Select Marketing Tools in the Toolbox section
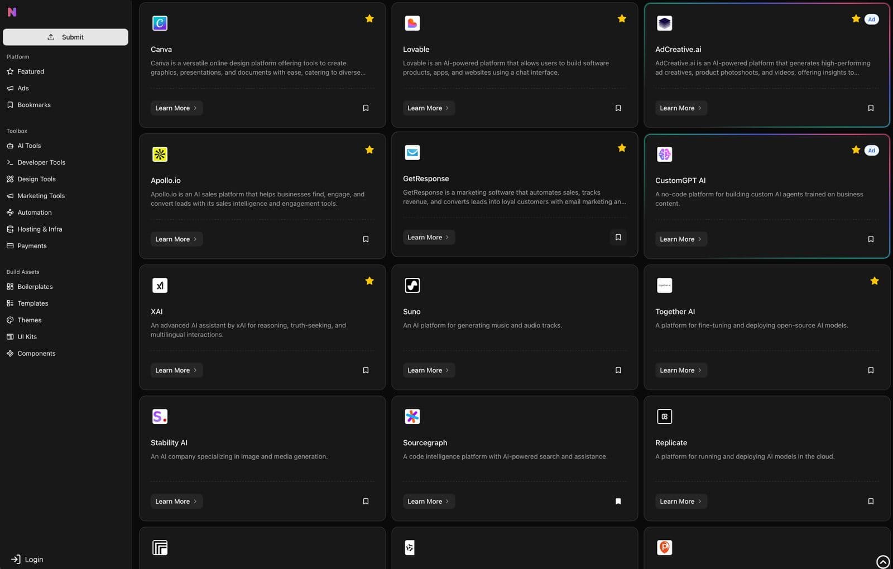 pyautogui.click(x=40, y=196)
